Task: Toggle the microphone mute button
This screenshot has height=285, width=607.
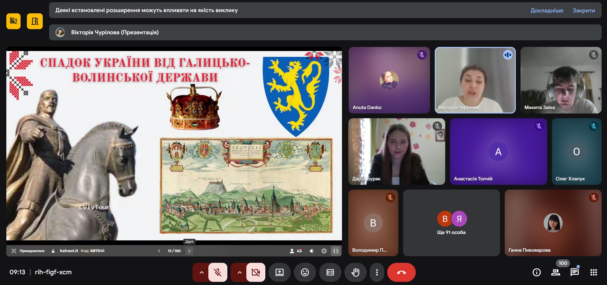Action: tap(218, 272)
